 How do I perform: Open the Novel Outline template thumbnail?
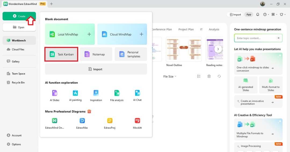(184, 49)
